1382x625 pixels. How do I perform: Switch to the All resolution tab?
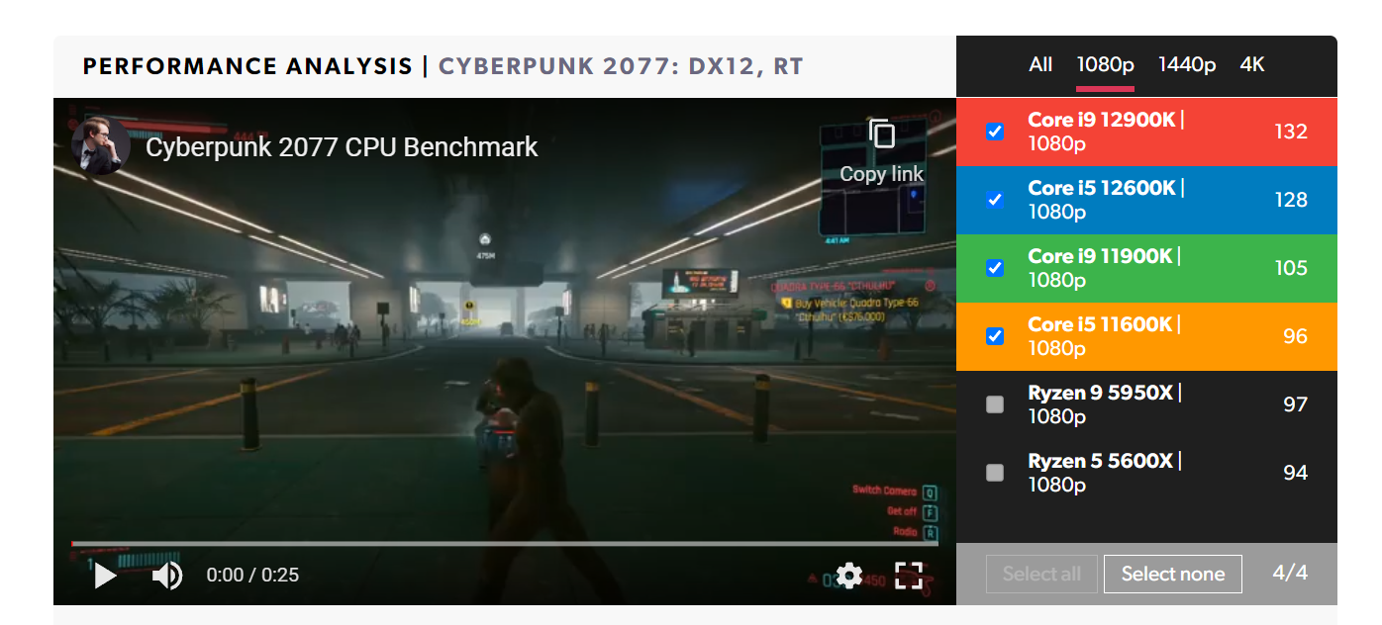[x=1040, y=64]
